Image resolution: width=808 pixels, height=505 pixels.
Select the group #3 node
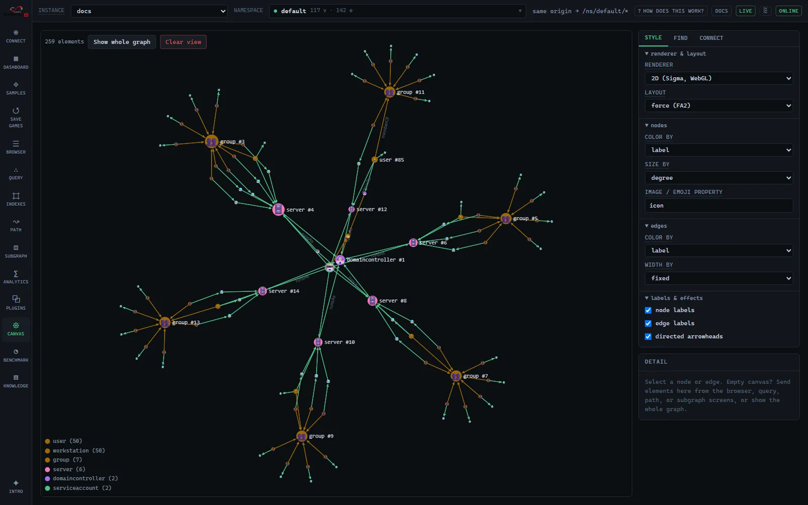pyautogui.click(x=212, y=141)
